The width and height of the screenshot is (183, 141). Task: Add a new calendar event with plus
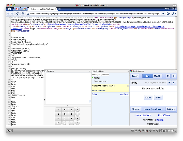[174, 76]
